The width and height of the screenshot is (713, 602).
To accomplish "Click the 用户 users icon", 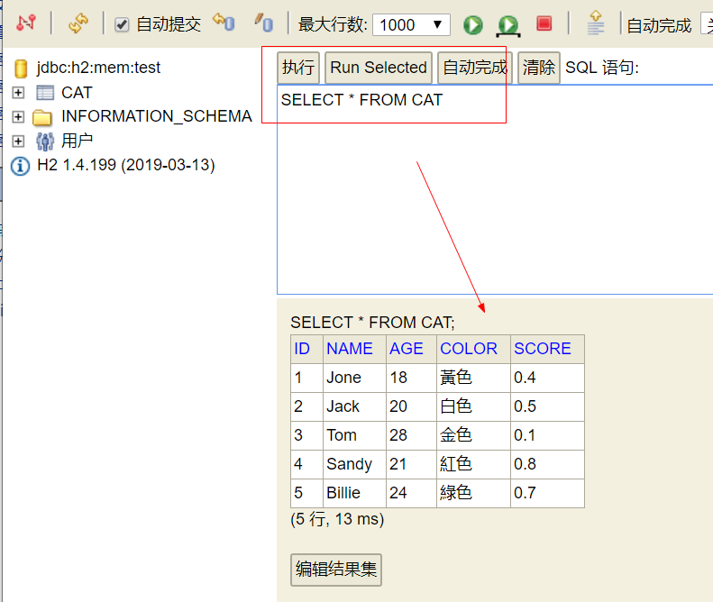I will pos(44,141).
